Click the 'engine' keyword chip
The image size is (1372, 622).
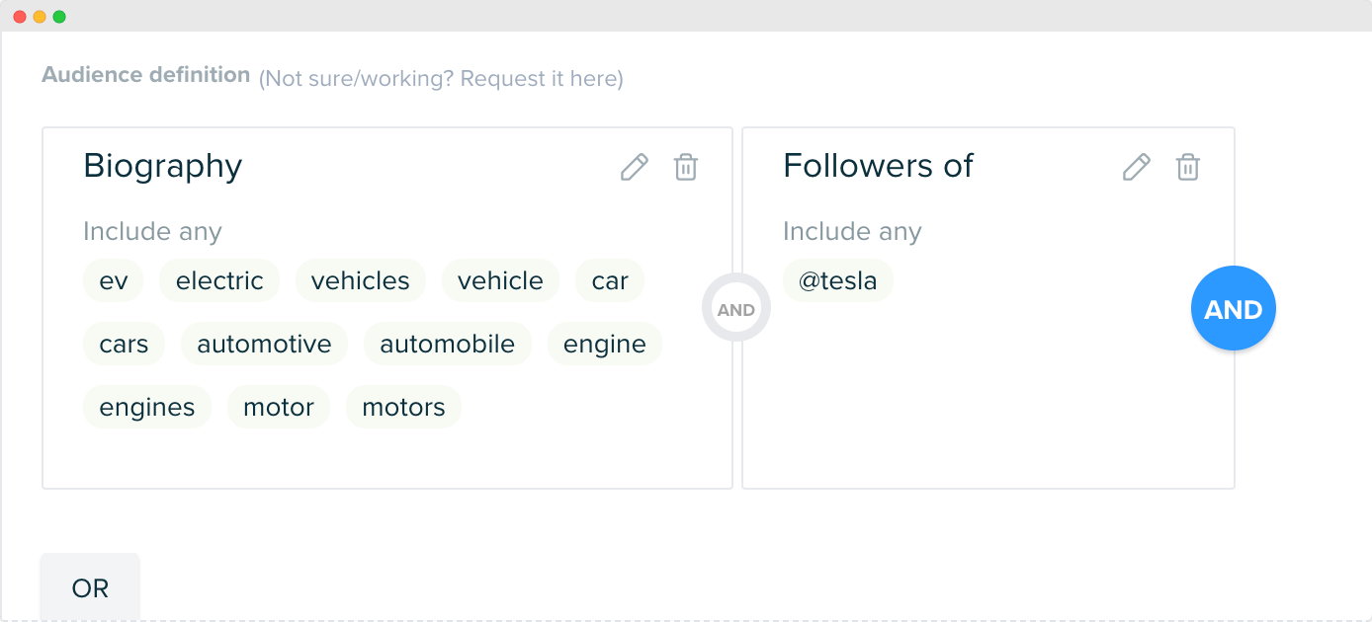[604, 344]
